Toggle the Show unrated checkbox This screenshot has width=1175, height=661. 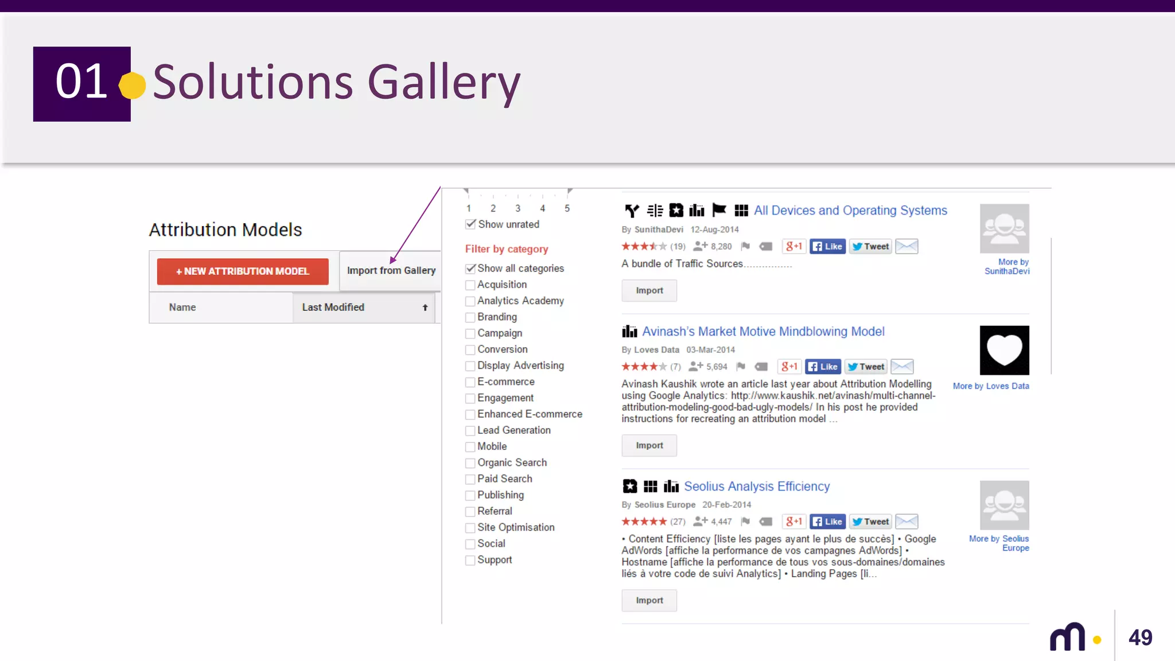(x=471, y=224)
